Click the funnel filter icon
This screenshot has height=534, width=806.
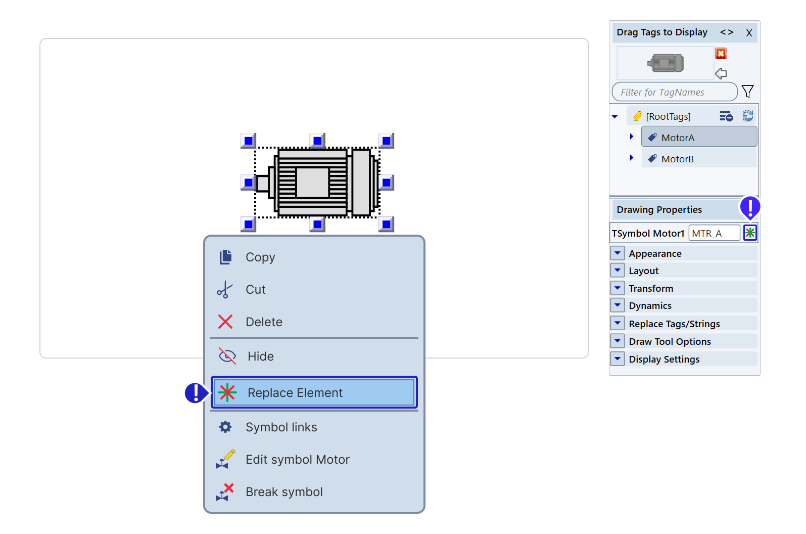pyautogui.click(x=747, y=92)
